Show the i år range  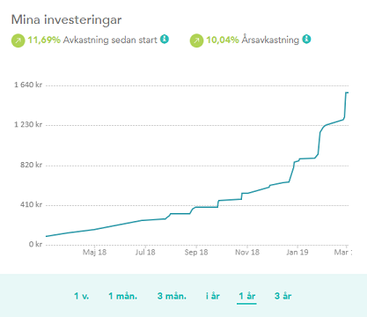[x=213, y=296]
